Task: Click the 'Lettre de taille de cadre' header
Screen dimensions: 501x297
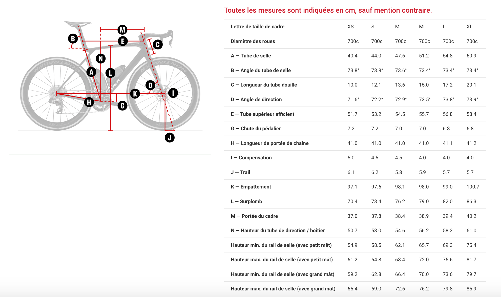Action: click(258, 27)
